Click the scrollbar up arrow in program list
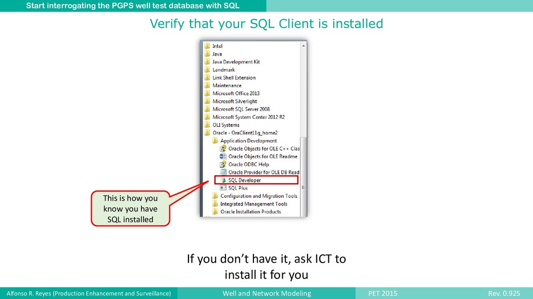This screenshot has height=299, width=533. click(x=303, y=46)
